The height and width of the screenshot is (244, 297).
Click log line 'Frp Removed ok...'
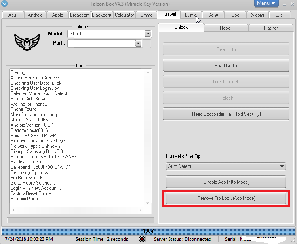coord(28,178)
